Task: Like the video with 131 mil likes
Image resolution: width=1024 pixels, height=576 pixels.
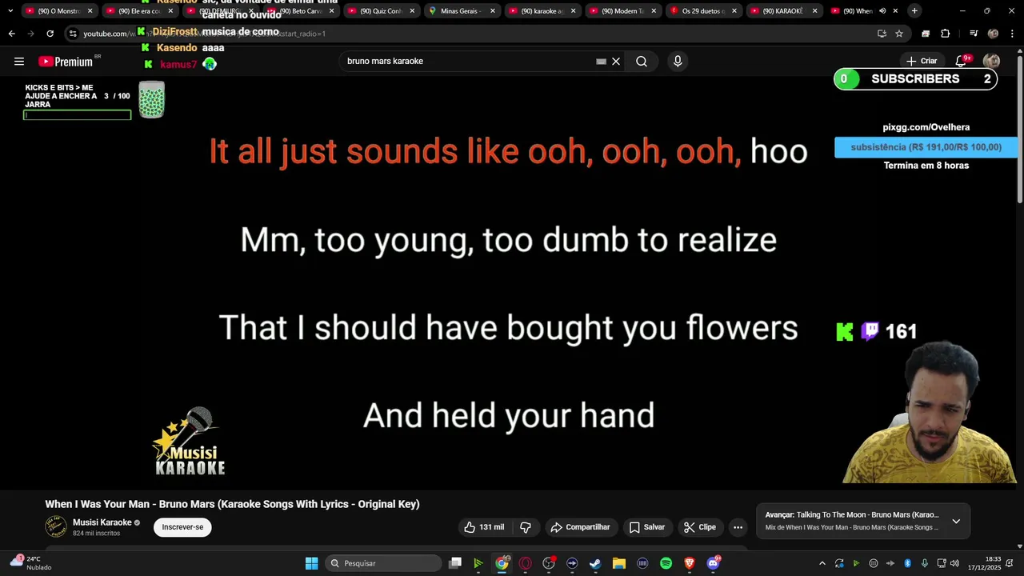Action: 485,527
